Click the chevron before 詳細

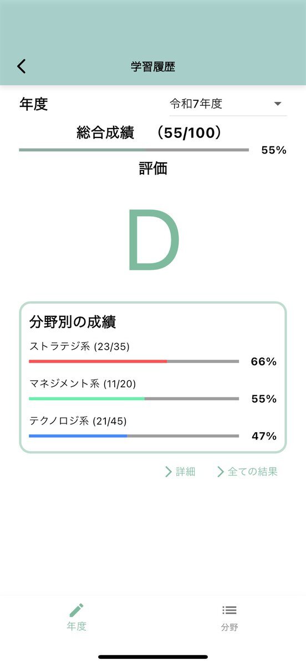click(x=169, y=472)
